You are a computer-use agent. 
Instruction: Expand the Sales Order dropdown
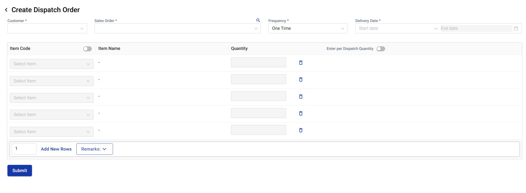click(177, 28)
